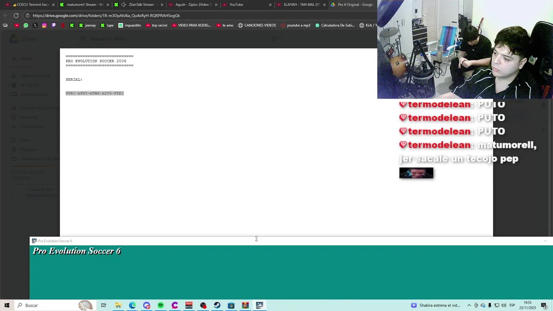553x311 pixels.
Task: Click the microphone tray icon
Action: coord(490,305)
